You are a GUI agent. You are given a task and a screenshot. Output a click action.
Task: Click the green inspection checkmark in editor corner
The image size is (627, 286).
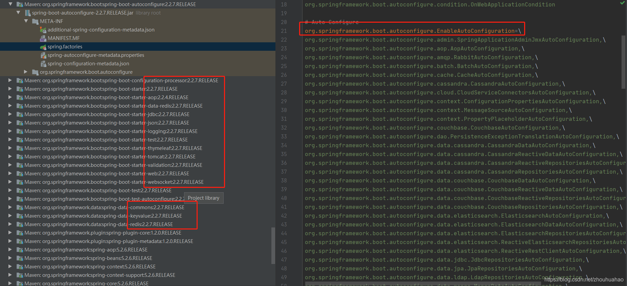[x=622, y=3]
